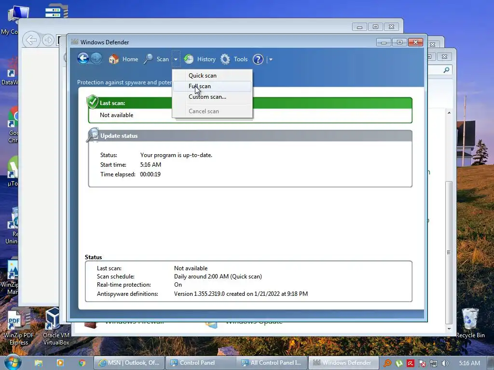Screen dimensions: 494x370
Task: Switch to All Control Panel Items taskbar button
Action: coord(272,363)
